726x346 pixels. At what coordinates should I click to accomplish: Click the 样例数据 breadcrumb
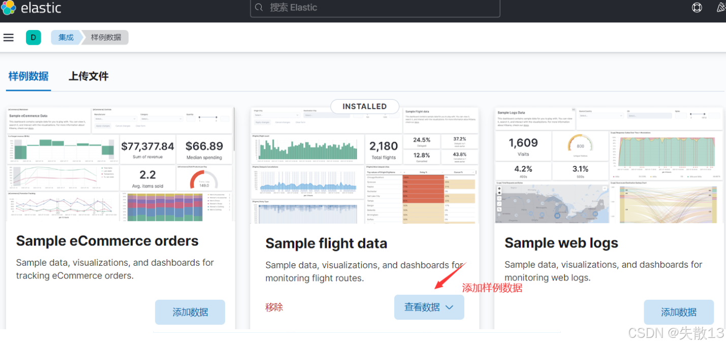[x=106, y=38]
